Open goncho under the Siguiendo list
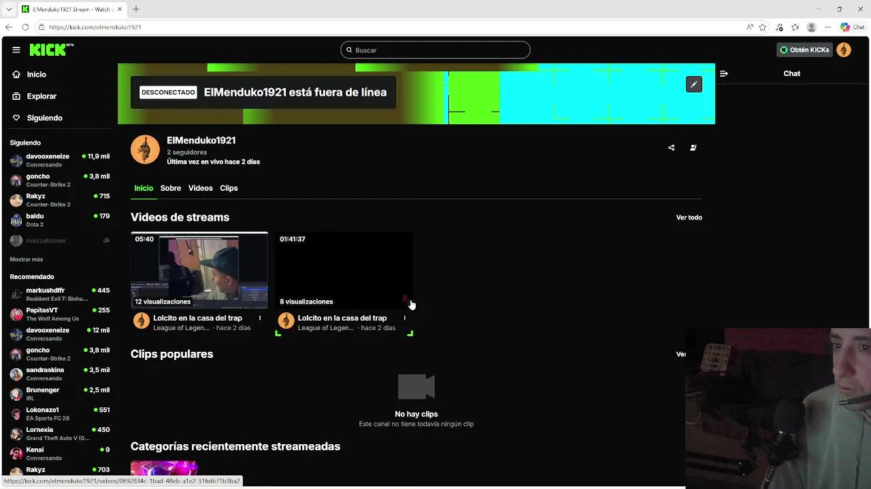The image size is (871, 489). pos(59,180)
